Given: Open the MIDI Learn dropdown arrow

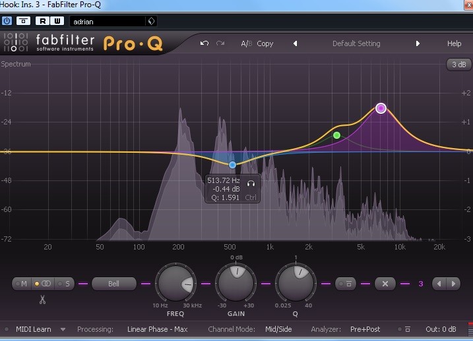Looking at the screenshot, I should (x=63, y=330).
